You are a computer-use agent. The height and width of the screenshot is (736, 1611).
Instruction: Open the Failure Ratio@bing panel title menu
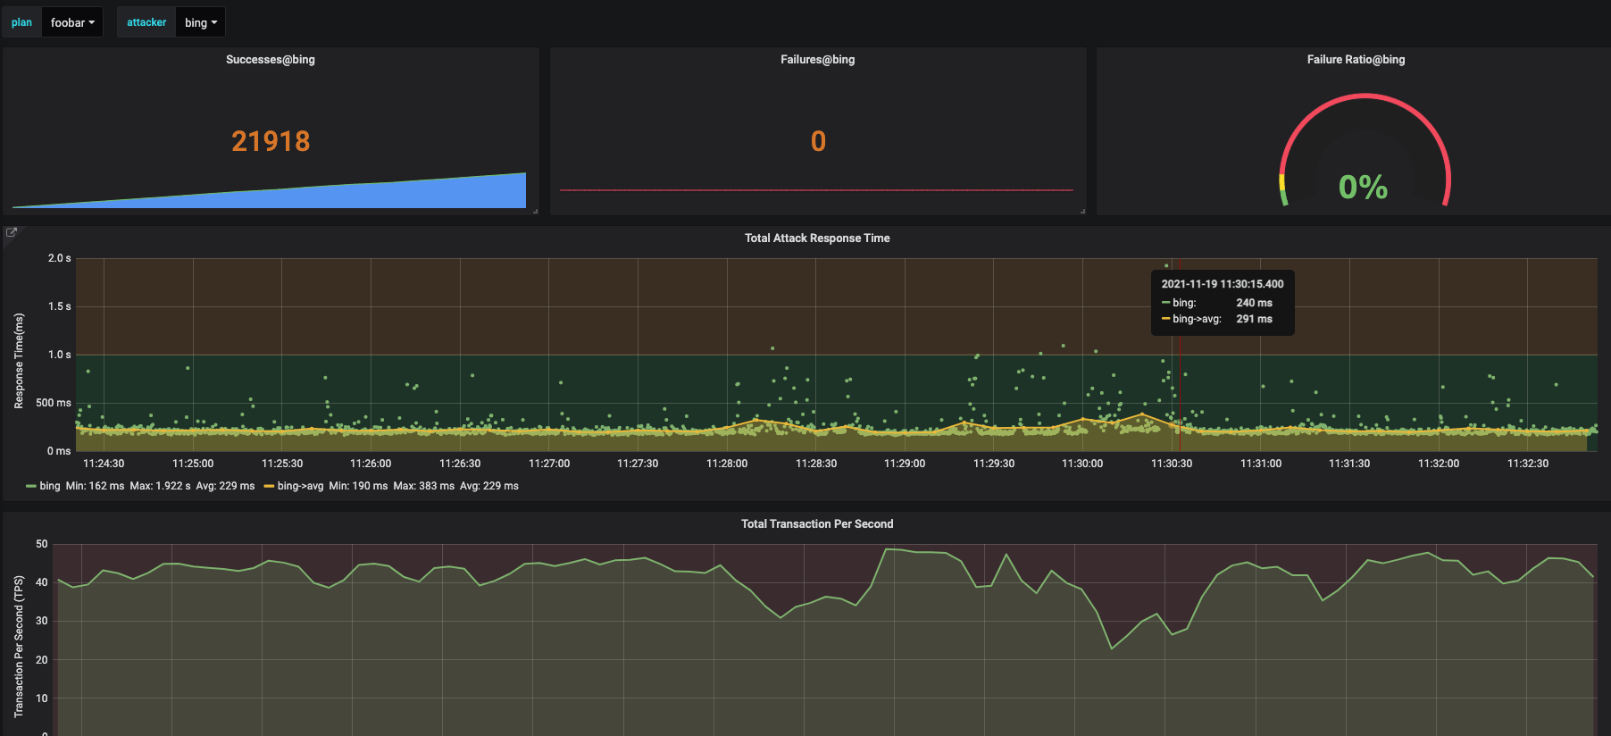point(1356,60)
